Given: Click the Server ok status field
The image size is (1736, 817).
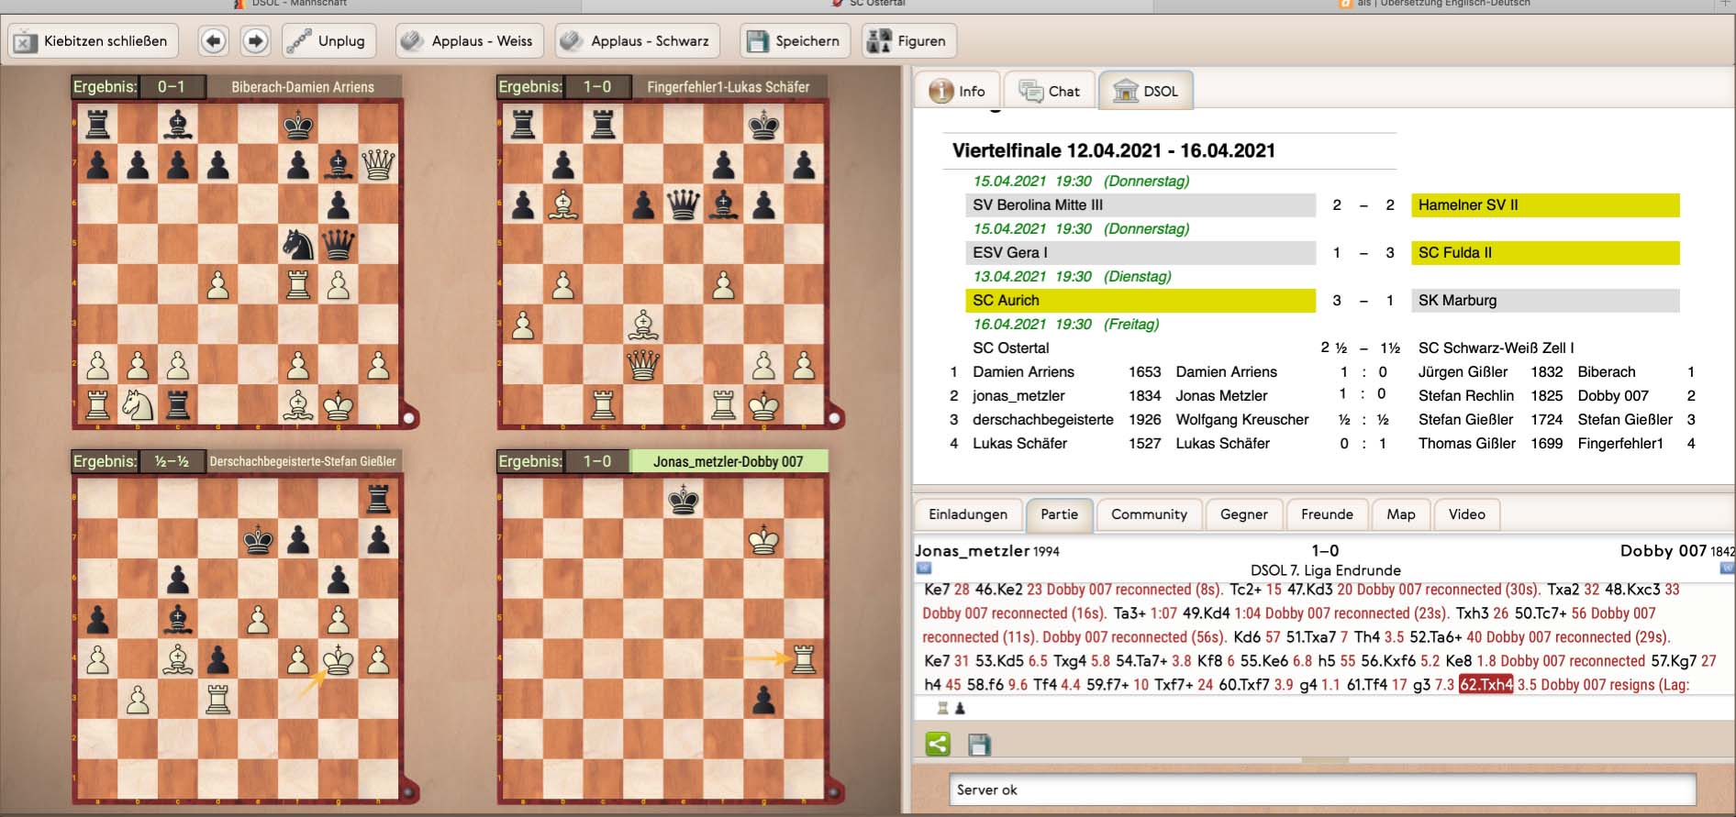Looking at the screenshot, I should click(x=1321, y=789).
